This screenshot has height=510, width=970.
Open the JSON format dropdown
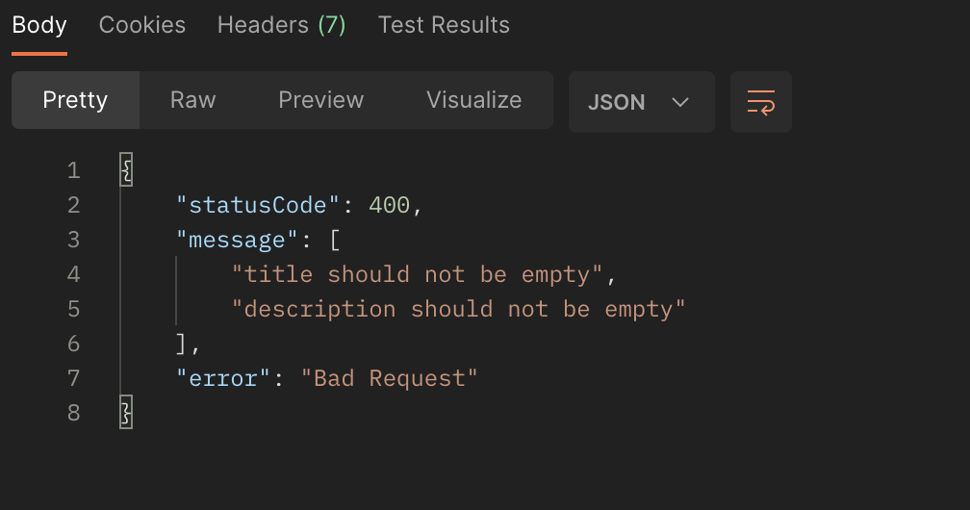(x=642, y=102)
